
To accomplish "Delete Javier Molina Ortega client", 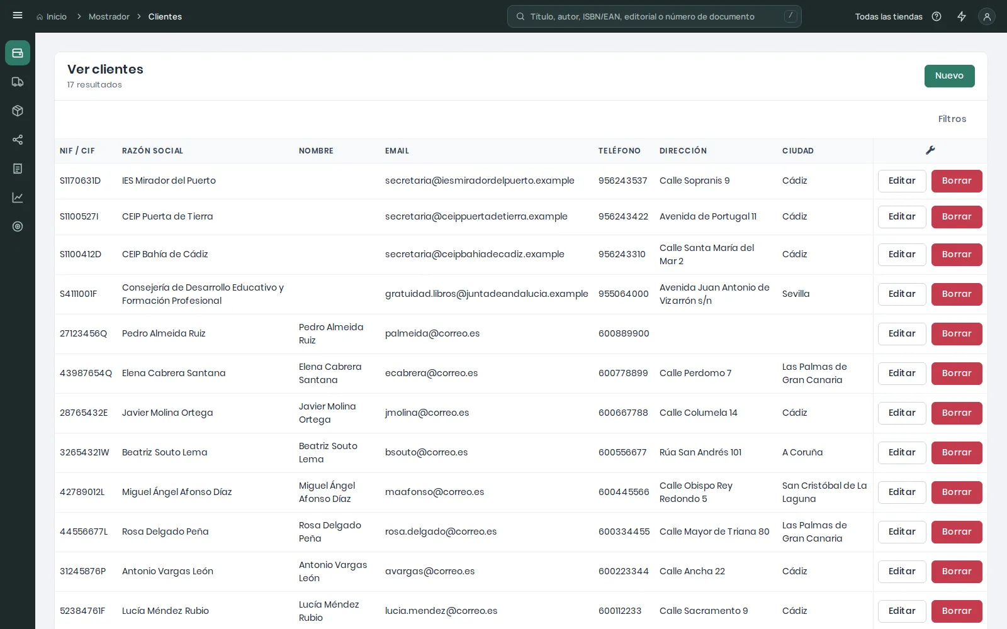I will pos(957,413).
